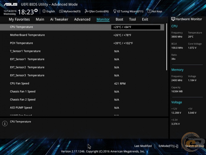206x155 pixels.
Task: Click +39°C / +102°F PCH value
Action: pyautogui.click(x=123, y=43)
